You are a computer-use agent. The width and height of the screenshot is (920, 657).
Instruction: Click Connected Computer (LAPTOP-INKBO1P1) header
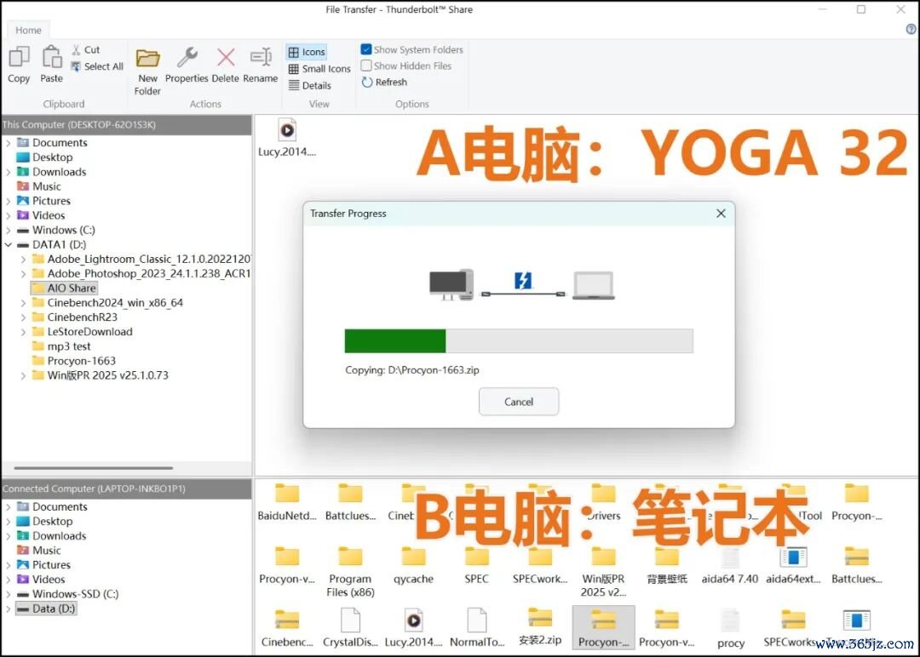[126, 488]
